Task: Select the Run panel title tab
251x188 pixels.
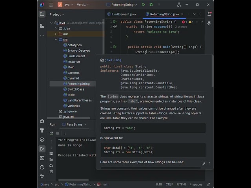Action: point(52,125)
